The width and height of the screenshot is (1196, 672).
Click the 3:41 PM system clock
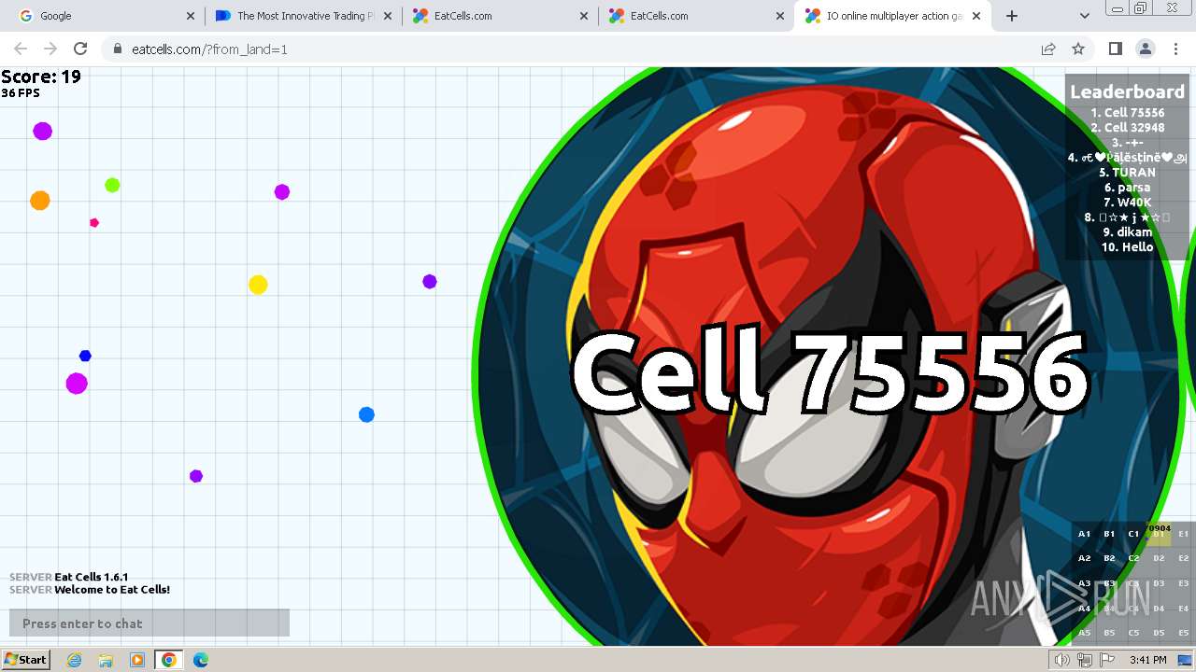1147,660
